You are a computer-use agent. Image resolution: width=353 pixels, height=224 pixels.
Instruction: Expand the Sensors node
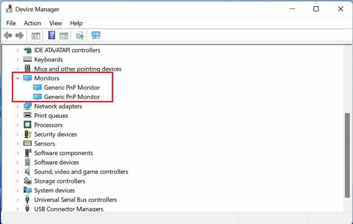point(17,143)
